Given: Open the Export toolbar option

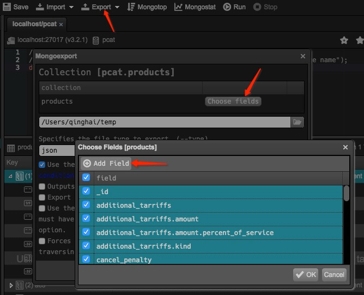Looking at the screenshot, I should coord(96,7).
